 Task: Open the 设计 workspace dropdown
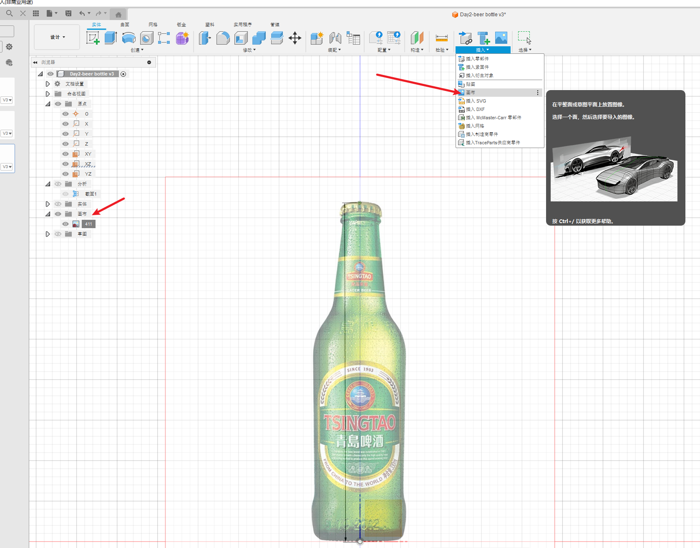coord(57,37)
